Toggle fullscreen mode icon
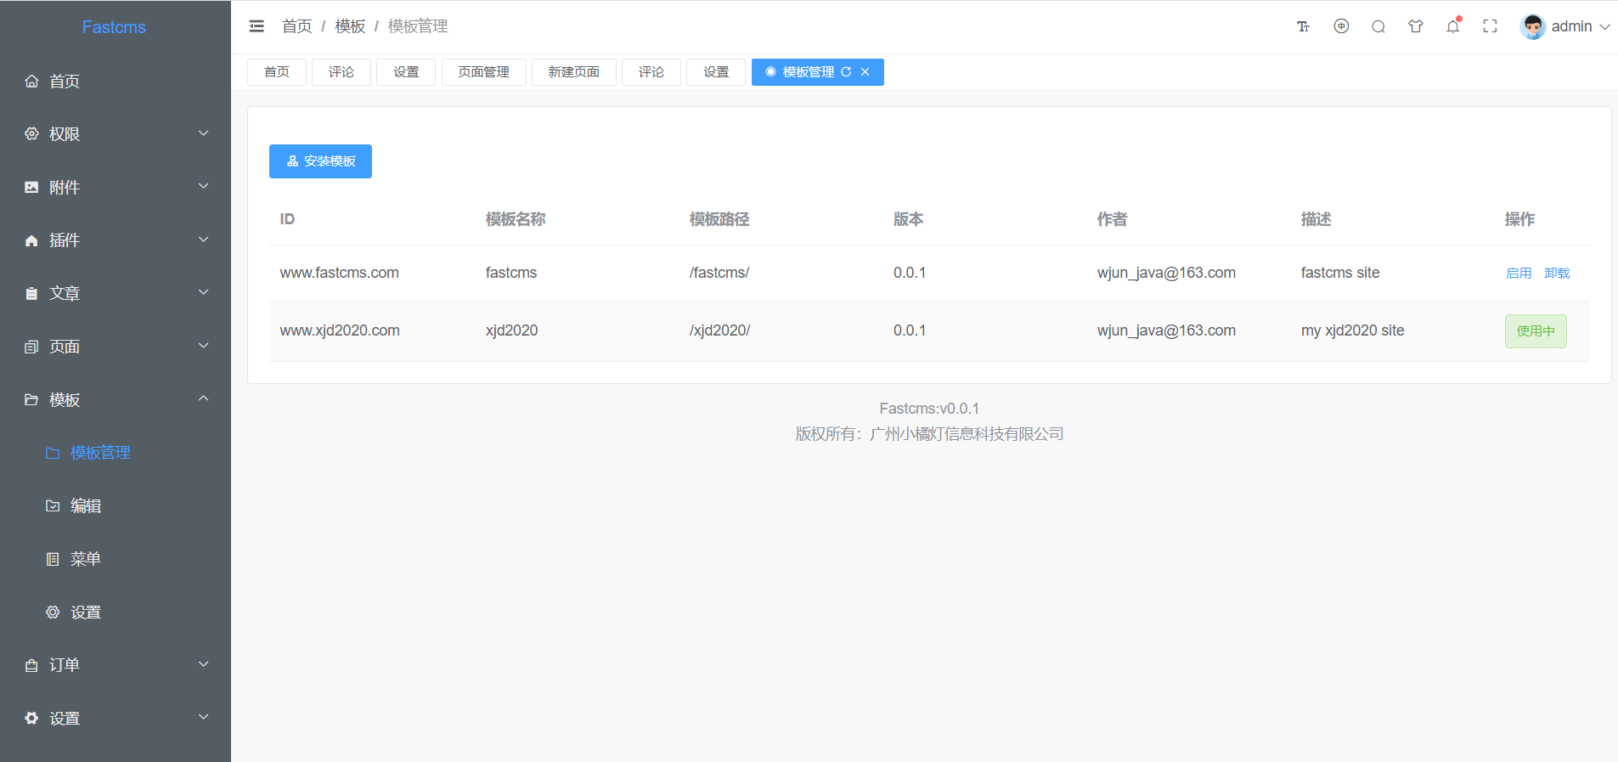This screenshot has height=762, width=1618. (1490, 26)
